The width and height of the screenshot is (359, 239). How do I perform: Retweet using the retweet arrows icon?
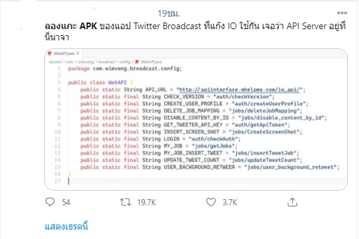[125, 202]
